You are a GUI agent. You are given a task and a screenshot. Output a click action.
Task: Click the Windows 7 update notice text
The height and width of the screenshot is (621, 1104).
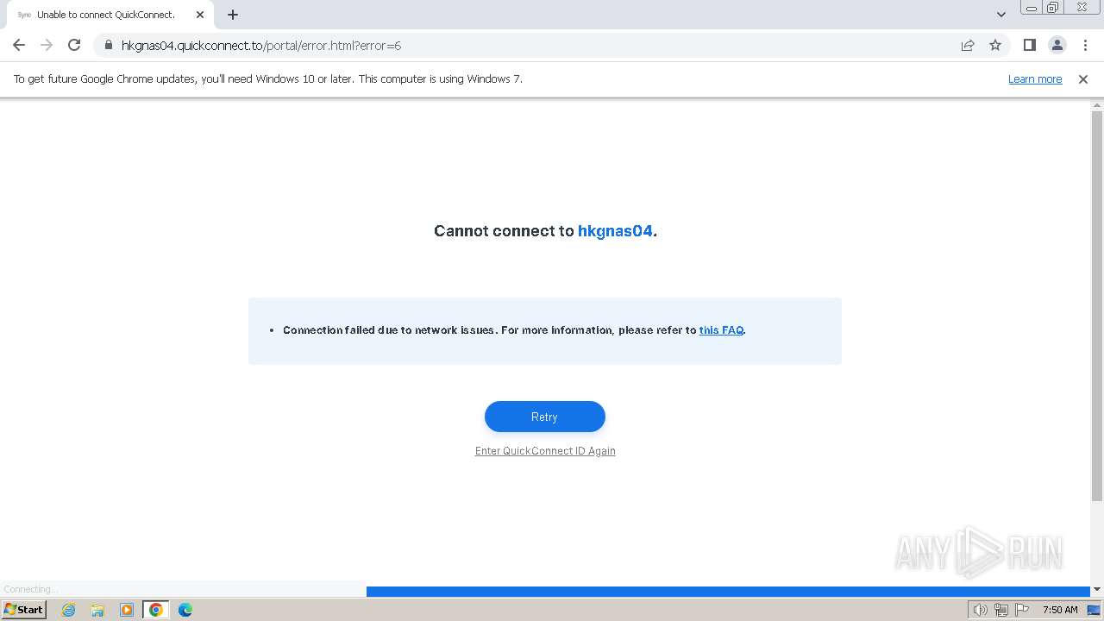point(267,78)
